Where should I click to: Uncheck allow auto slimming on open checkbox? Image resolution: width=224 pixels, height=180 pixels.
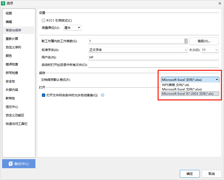pyautogui.click(x=43, y=95)
